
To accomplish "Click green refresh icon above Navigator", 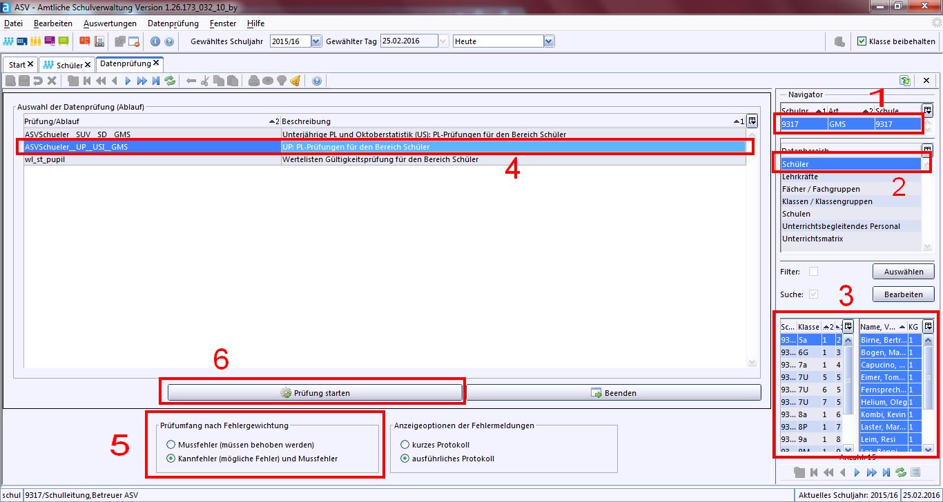I will (x=905, y=81).
